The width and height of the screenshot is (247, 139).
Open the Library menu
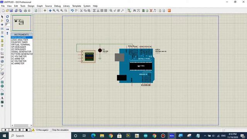(x=66, y=6)
